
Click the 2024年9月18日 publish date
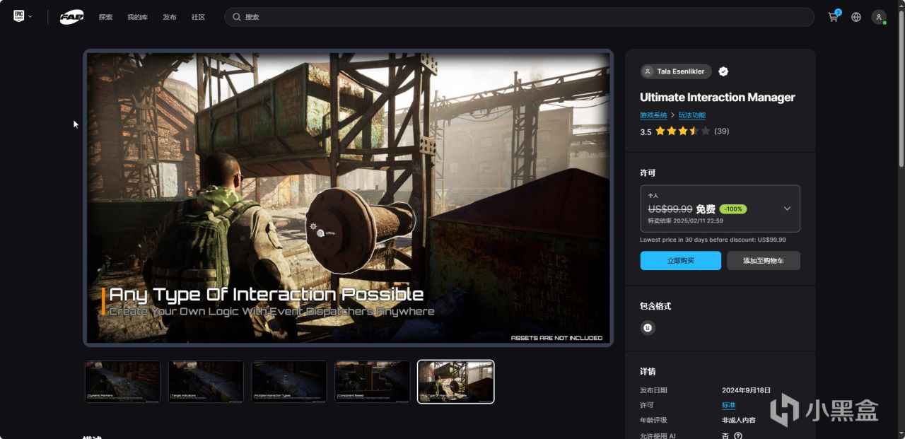tap(746, 390)
